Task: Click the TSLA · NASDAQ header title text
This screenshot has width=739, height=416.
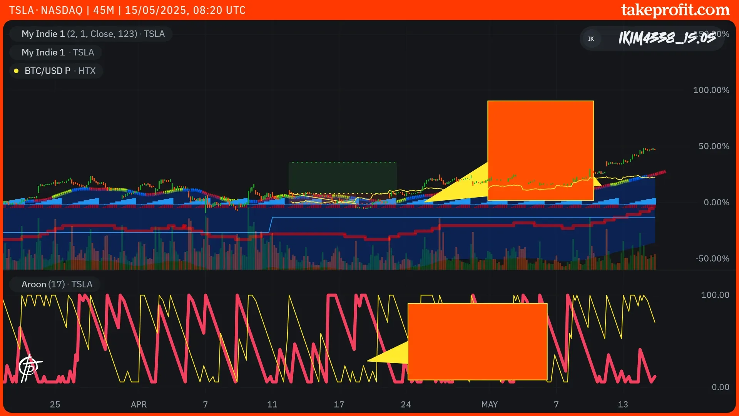Action: click(x=46, y=10)
